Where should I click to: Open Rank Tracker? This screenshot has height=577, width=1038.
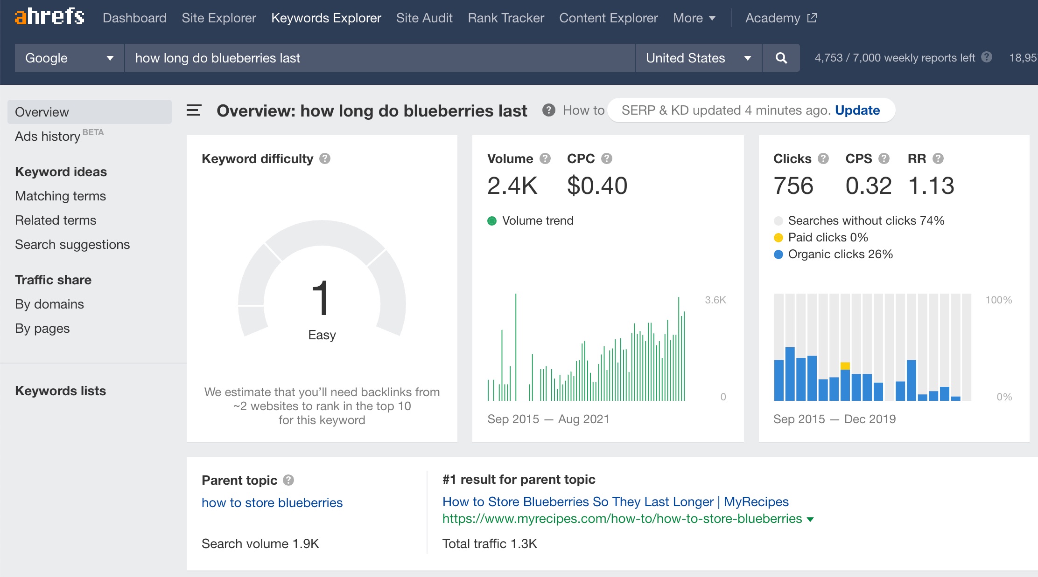tap(506, 18)
